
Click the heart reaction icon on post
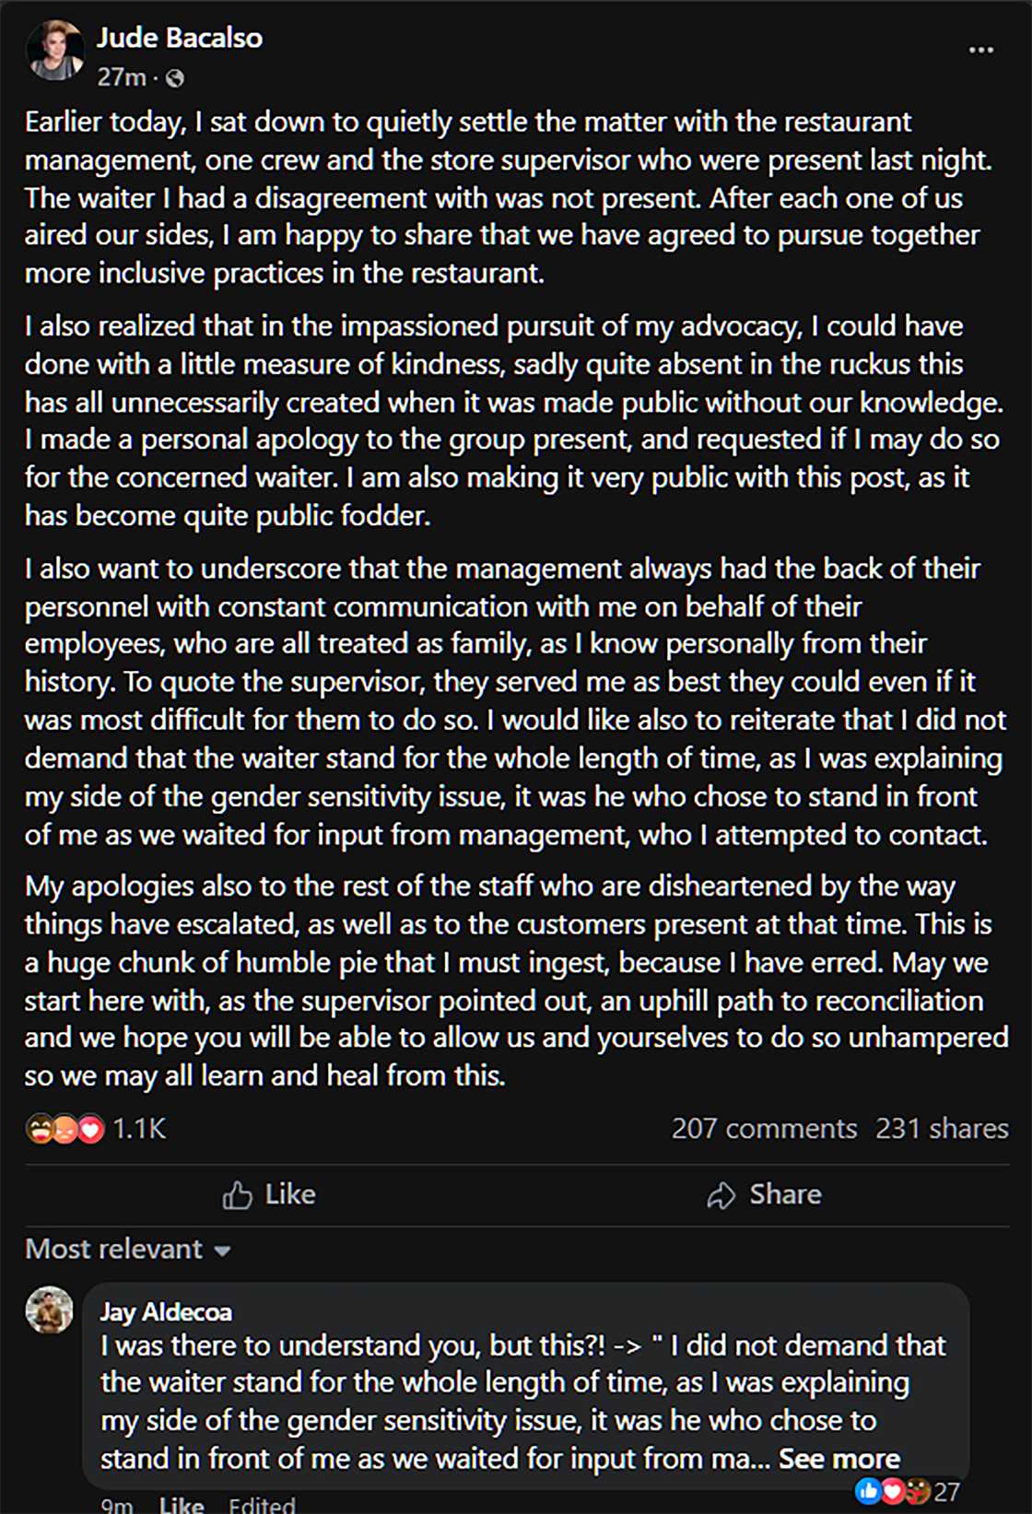point(91,1129)
